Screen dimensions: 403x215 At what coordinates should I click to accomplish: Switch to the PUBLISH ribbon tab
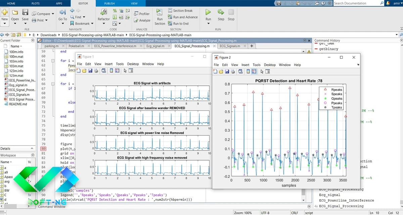[109, 3]
